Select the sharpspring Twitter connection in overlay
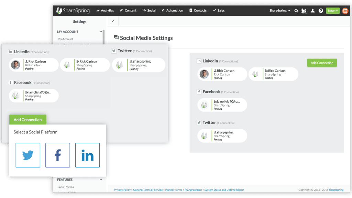This screenshot has width=352, height=198. click(x=139, y=65)
